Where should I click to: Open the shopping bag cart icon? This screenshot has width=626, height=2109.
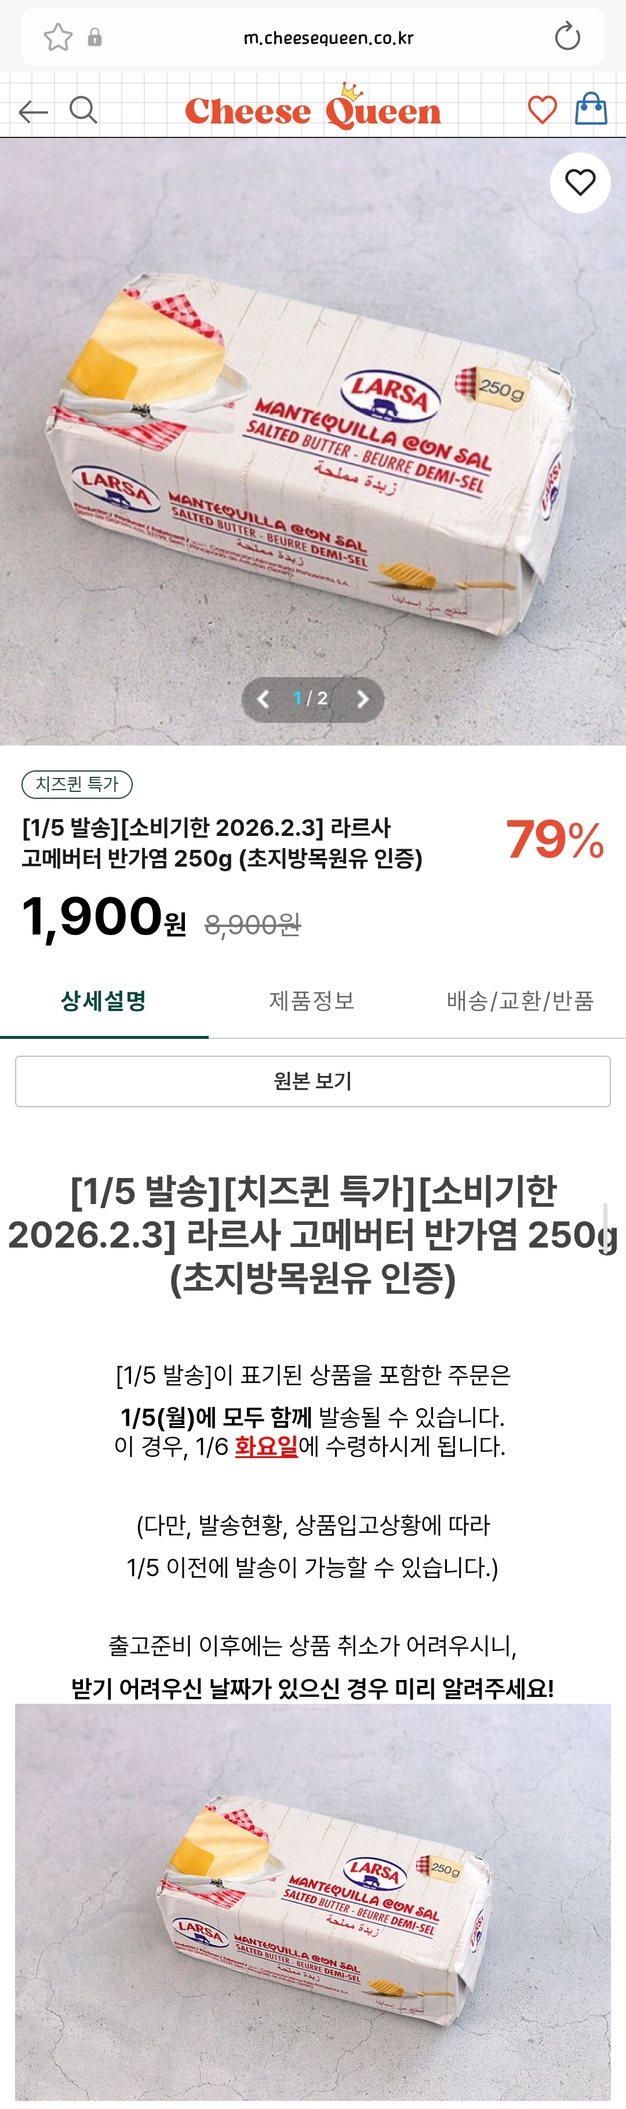pyautogui.click(x=590, y=108)
